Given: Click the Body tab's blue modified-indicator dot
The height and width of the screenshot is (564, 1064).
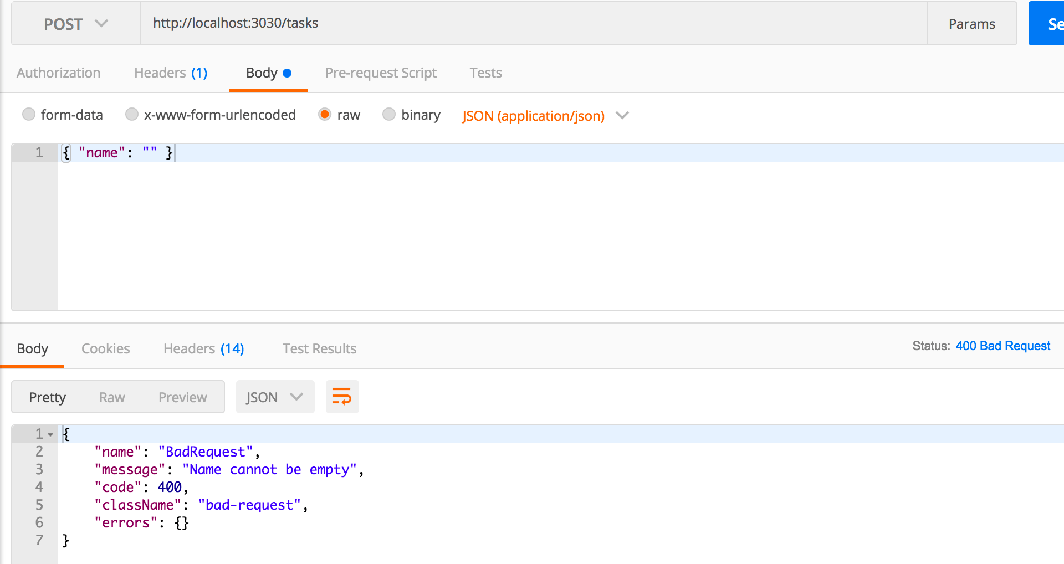Looking at the screenshot, I should coord(287,72).
